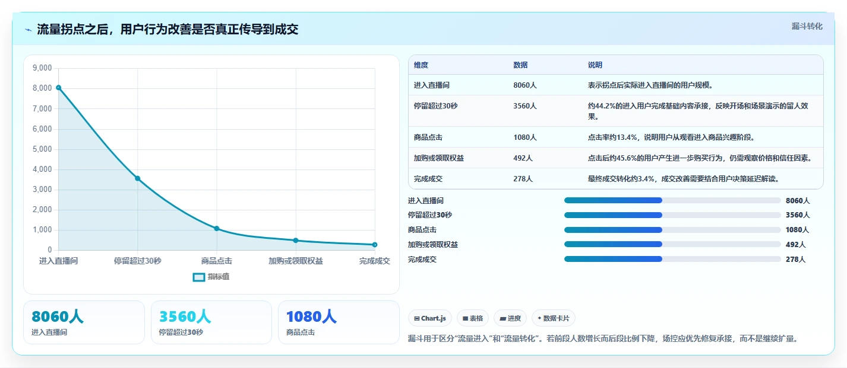
Task: Click the 停留超过30秒 x-axis label
Action: click(137, 261)
